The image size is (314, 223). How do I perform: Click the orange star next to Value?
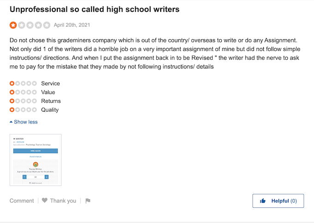click(12, 92)
